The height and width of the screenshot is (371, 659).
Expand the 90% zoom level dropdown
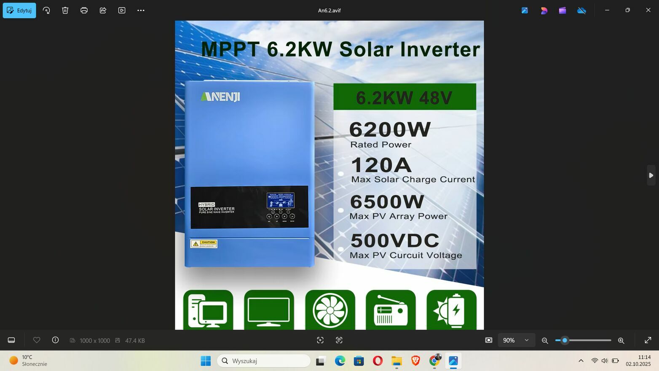[x=526, y=340]
